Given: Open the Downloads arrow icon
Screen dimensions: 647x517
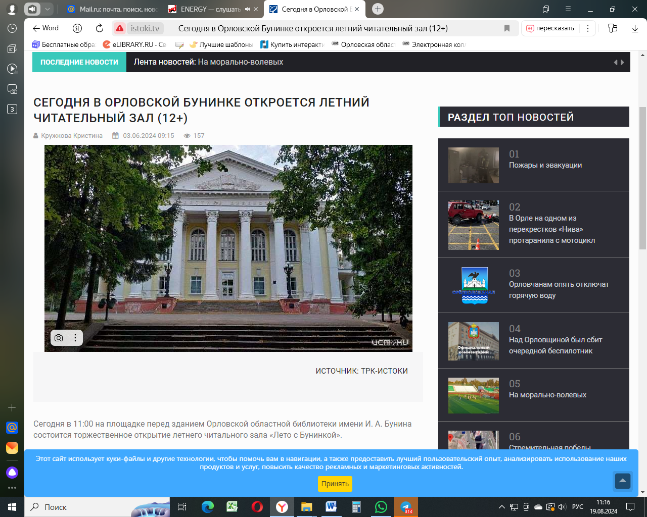Looking at the screenshot, I should coord(635,28).
